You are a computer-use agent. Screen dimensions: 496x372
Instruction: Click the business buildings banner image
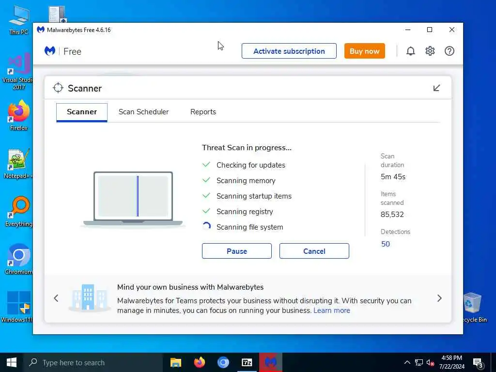tap(89, 298)
